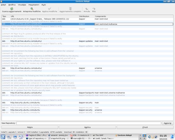This screenshot has width=175, height=140.
Task: Click the Applica button
Action: (87, 127)
